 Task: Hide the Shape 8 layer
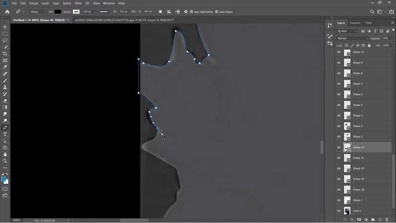click(x=338, y=73)
